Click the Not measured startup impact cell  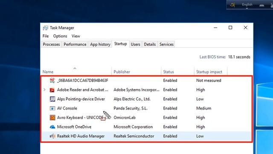point(209,80)
